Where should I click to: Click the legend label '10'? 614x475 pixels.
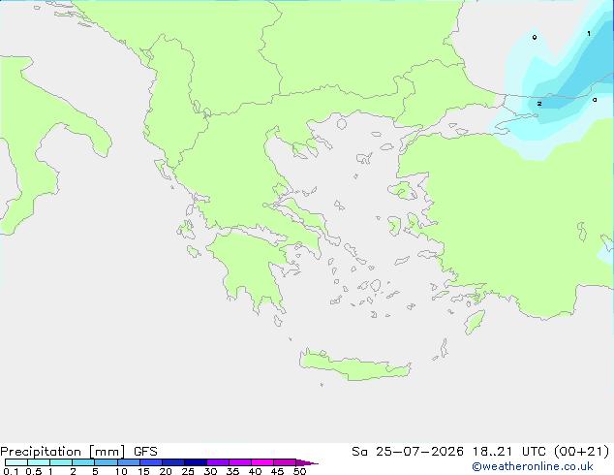121,471
